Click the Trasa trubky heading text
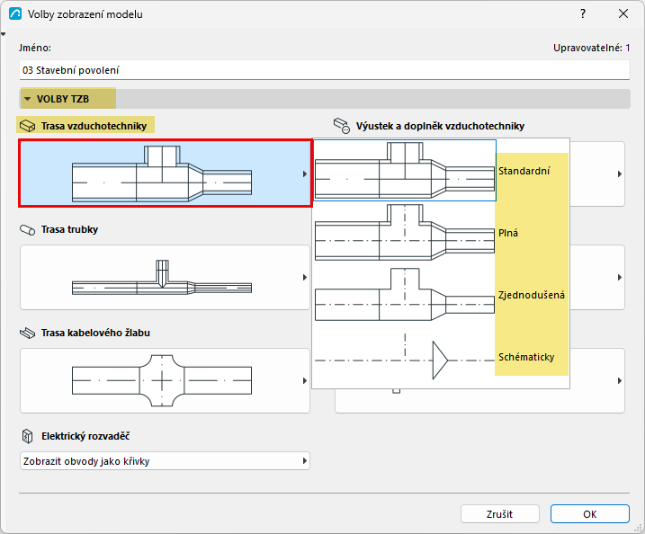 pyautogui.click(x=69, y=229)
